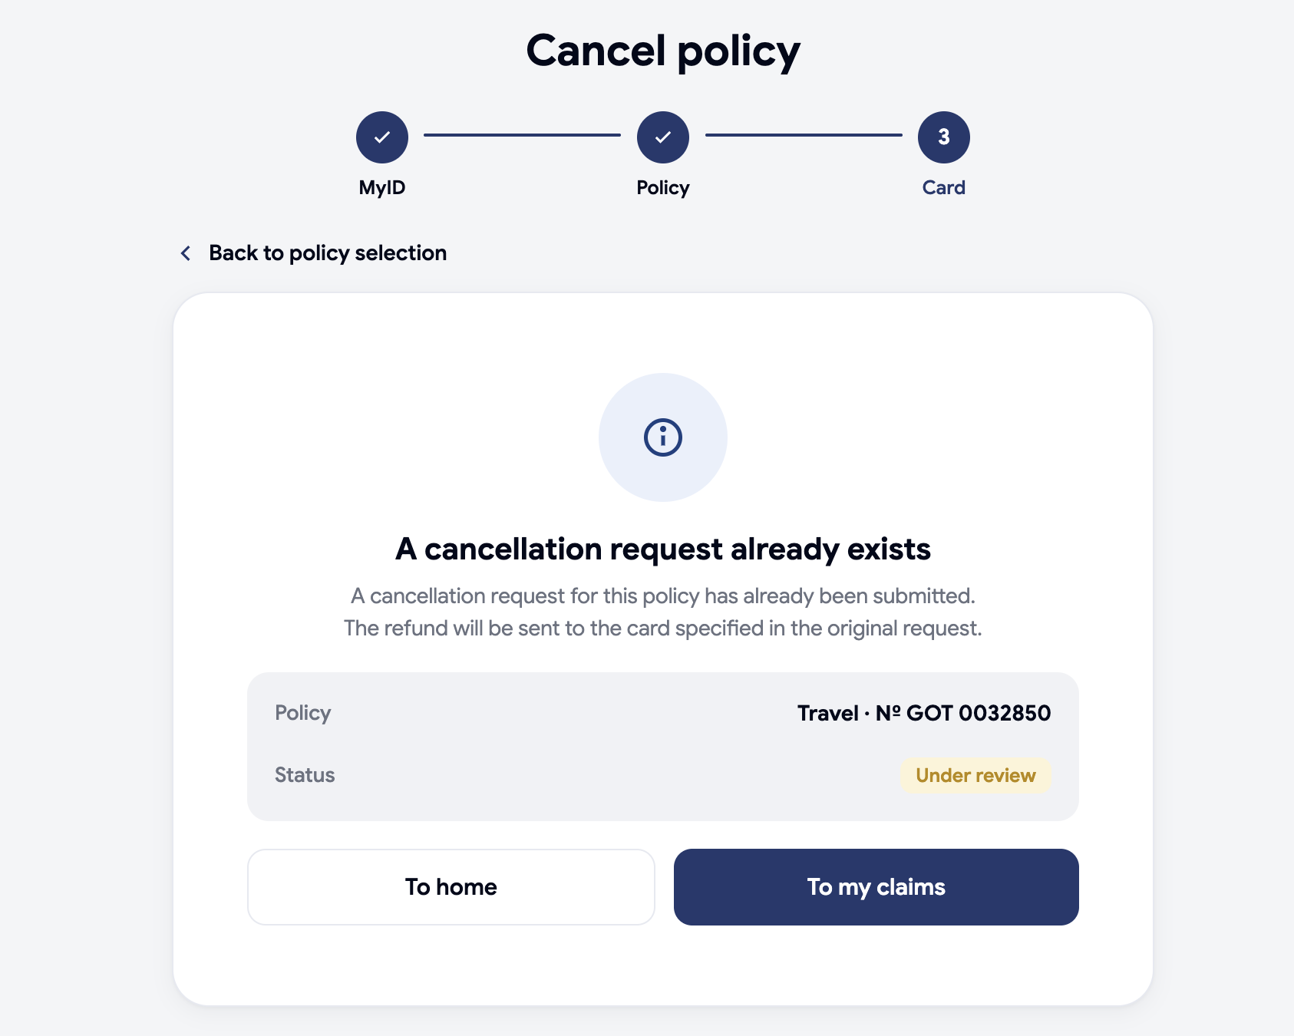The height and width of the screenshot is (1036, 1294).
Task: Click the cancellation request already exists heading
Action: tap(663, 549)
